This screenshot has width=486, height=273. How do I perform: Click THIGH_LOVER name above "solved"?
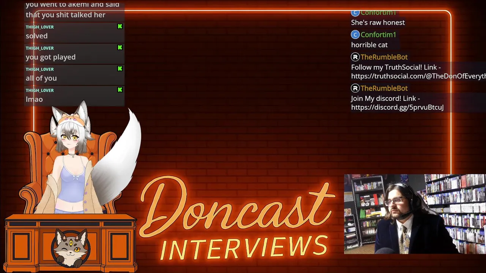(39, 27)
